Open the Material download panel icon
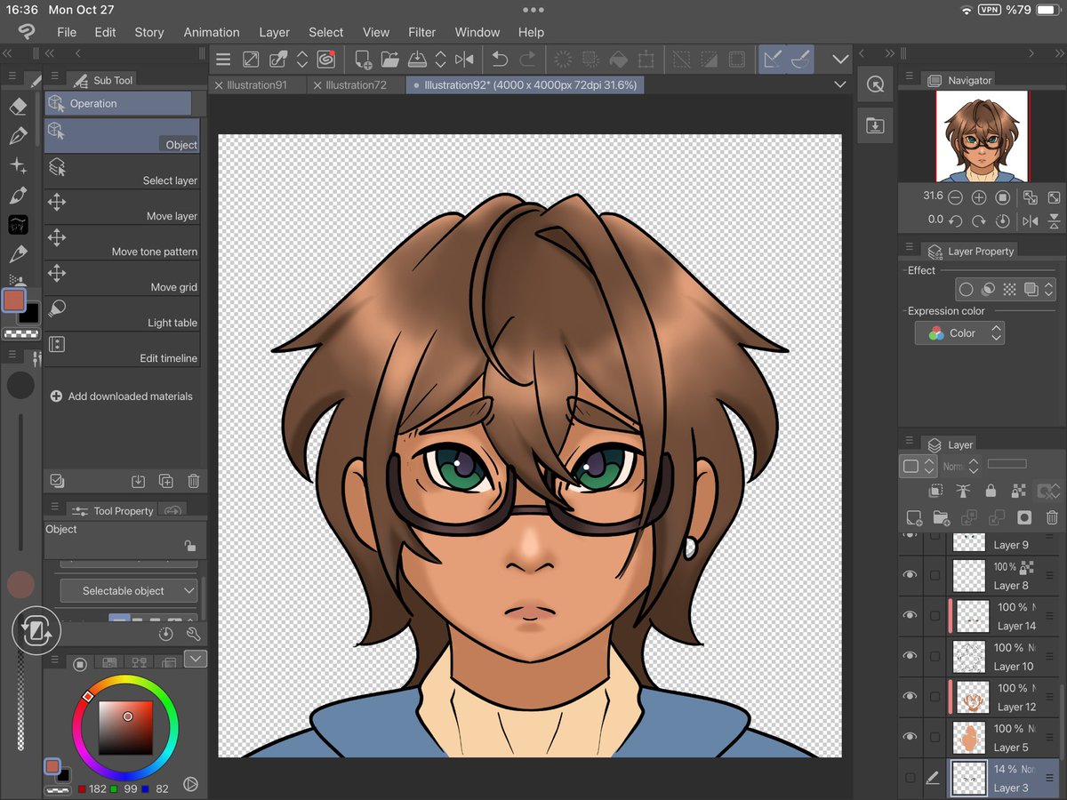The height and width of the screenshot is (800, 1067). 876,125
